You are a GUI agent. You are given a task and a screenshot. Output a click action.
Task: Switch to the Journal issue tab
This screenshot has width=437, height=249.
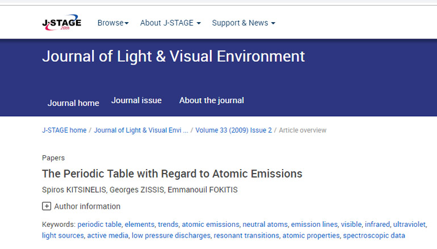pos(136,100)
